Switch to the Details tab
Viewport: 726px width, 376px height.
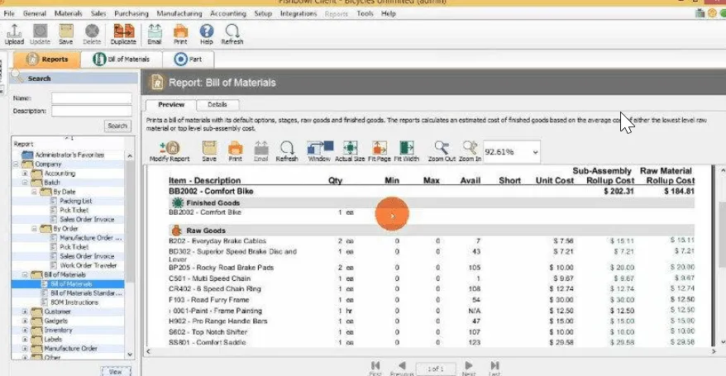tap(217, 104)
